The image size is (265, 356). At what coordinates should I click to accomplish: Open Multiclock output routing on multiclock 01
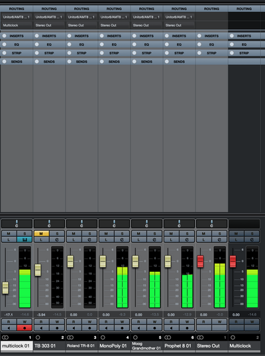[17, 25]
